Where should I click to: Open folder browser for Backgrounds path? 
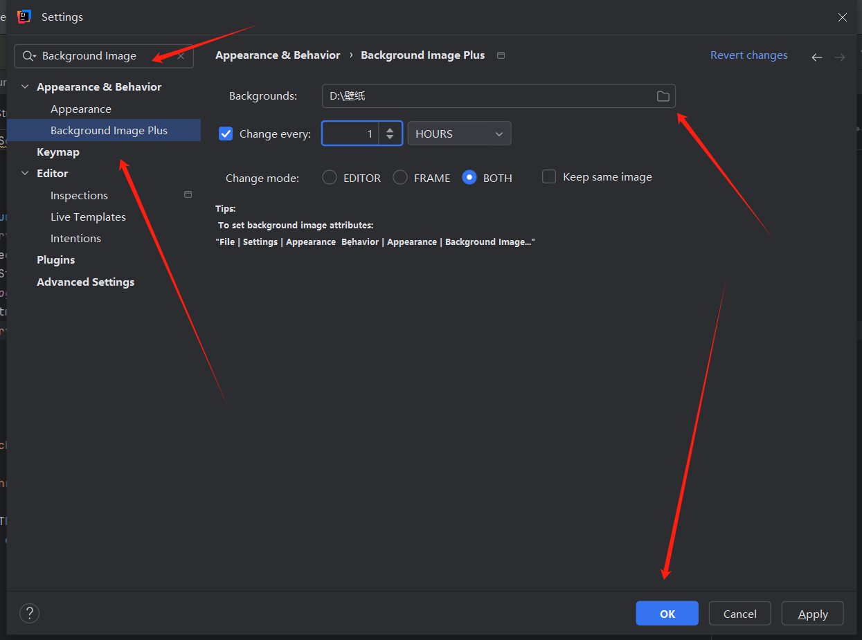663,96
